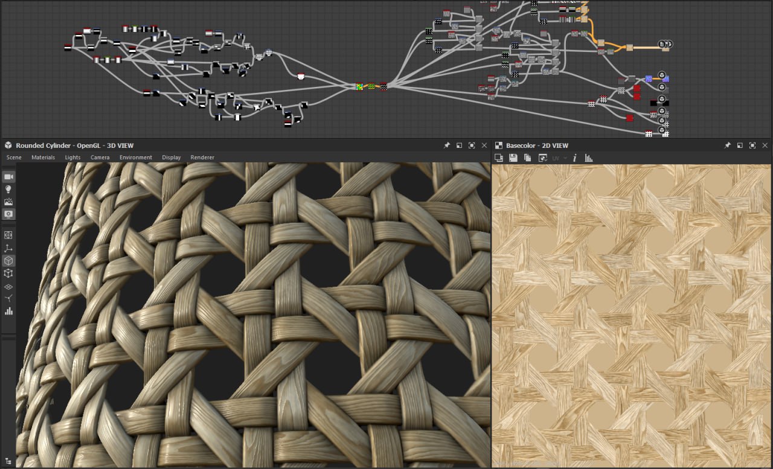Pin the 3D VIEW panel

(447, 145)
